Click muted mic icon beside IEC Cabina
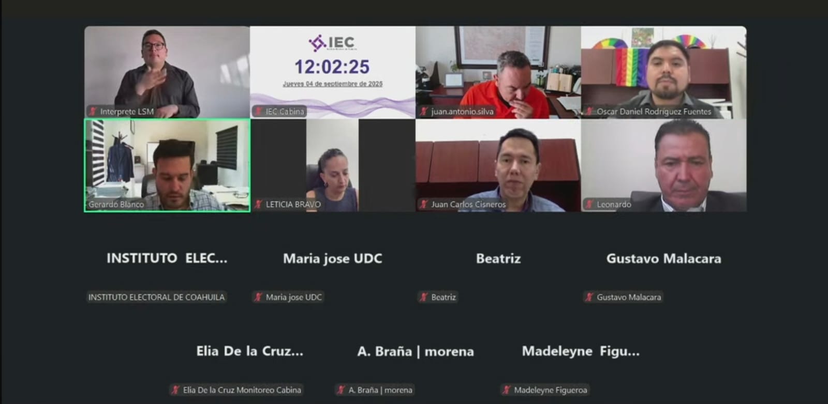The height and width of the screenshot is (404, 828). pos(258,111)
